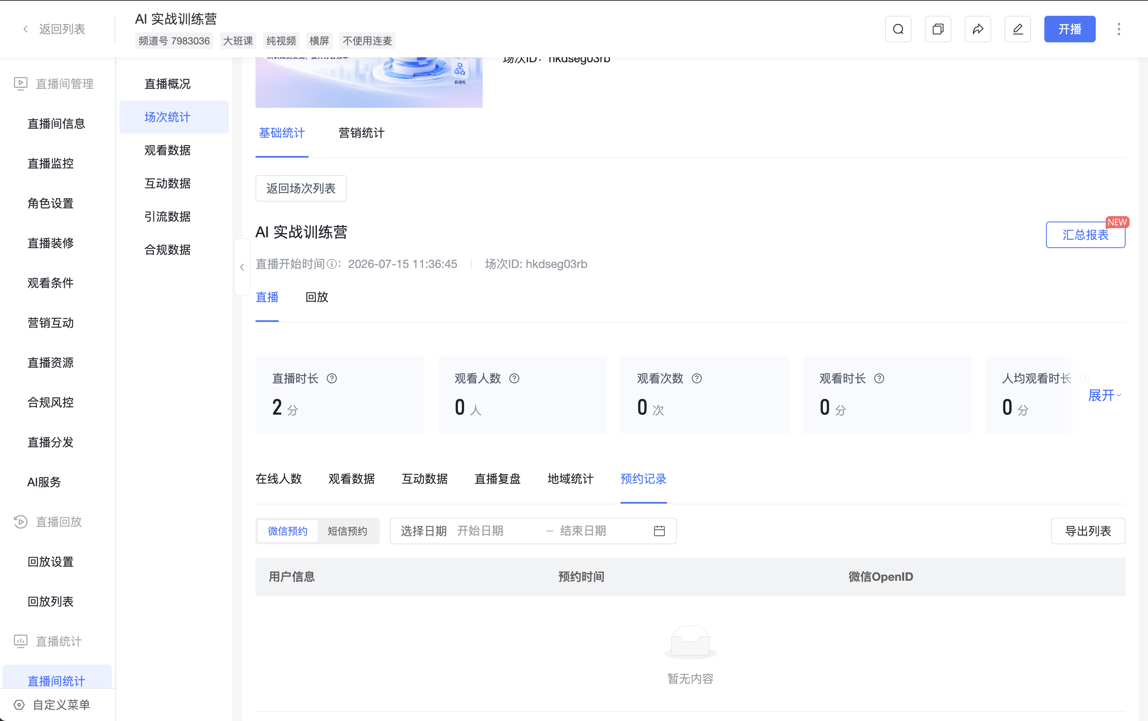Click the 自定义菜单 gear icon
Image resolution: width=1148 pixels, height=721 pixels.
point(19,705)
